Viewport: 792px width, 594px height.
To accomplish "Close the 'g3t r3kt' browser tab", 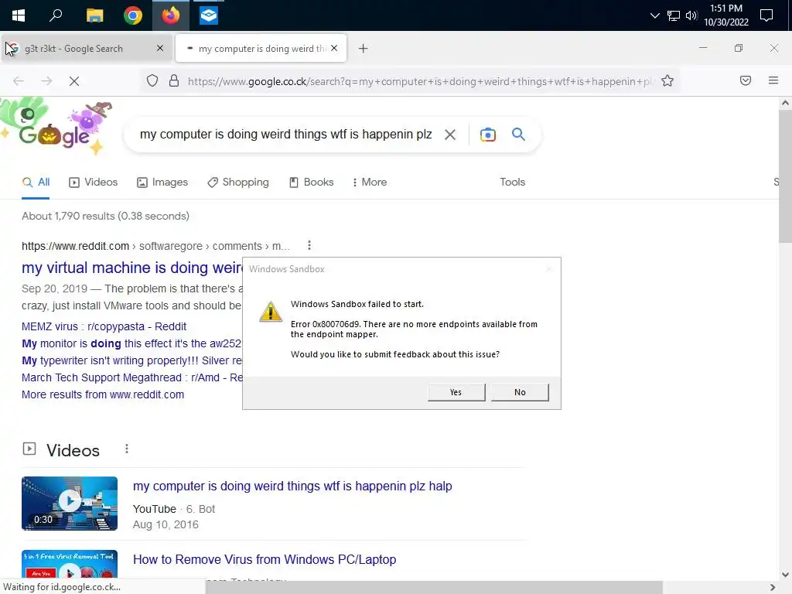I will click(160, 48).
